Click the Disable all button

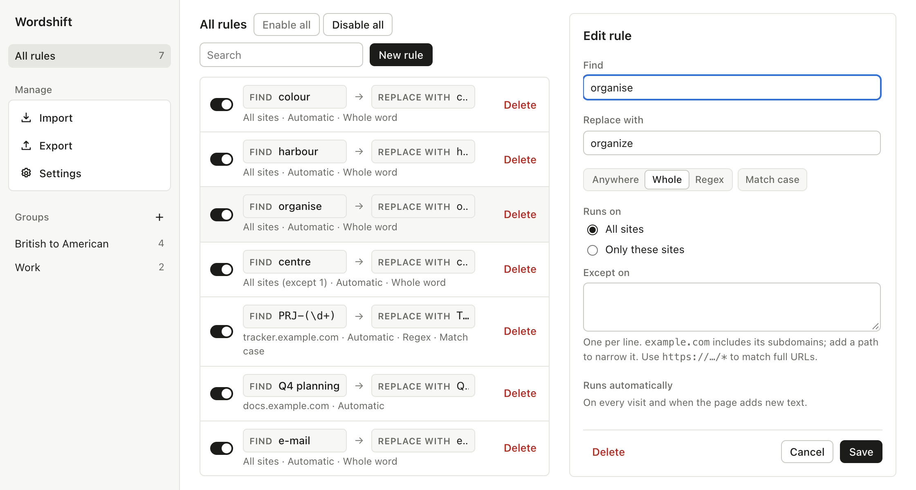pyautogui.click(x=358, y=25)
